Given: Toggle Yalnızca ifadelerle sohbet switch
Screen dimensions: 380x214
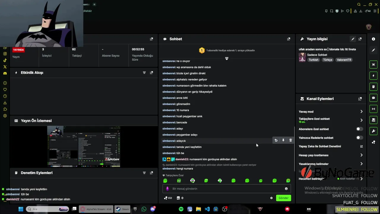Looking at the screenshot, I should tap(360, 138).
